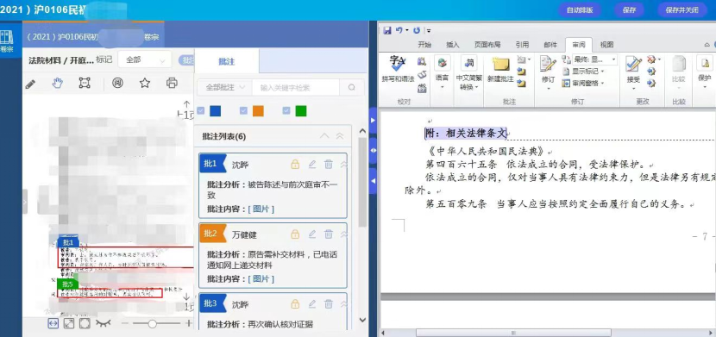This screenshot has width=716, height=337.
Task: Open the 邮件 ribbon tab
Action: point(550,45)
